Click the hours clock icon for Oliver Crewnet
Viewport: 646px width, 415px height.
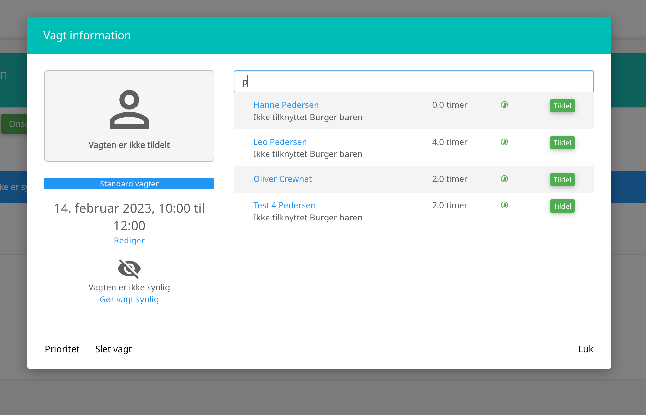(x=504, y=179)
